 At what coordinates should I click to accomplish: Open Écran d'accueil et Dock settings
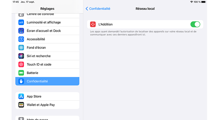click(x=47, y=31)
